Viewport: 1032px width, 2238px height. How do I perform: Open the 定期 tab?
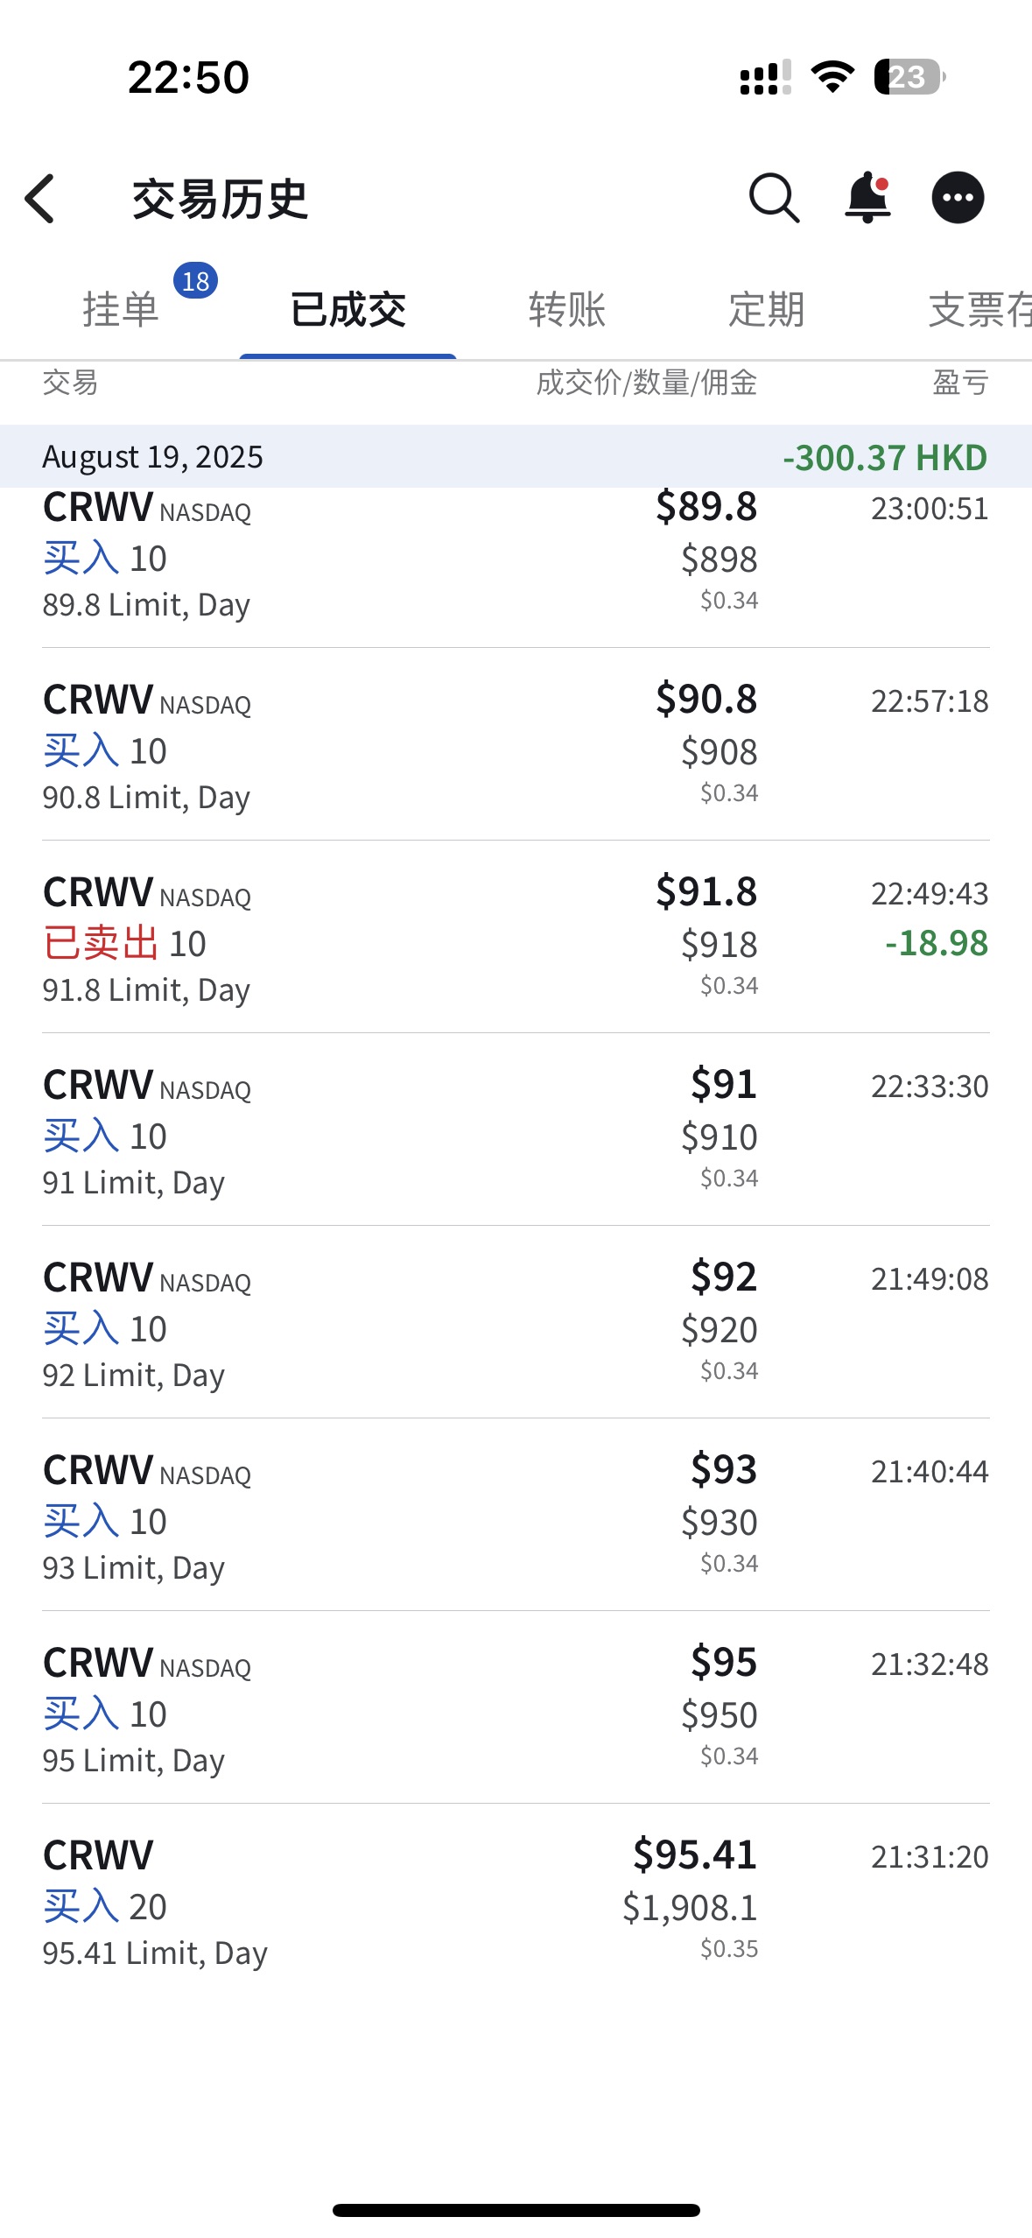point(766,310)
